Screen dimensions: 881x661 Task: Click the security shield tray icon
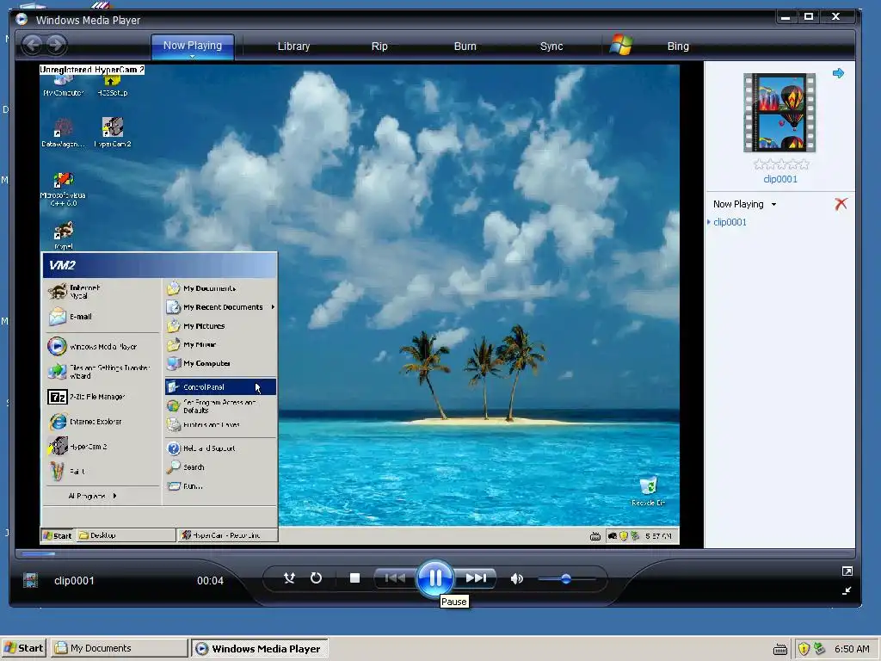pos(804,649)
